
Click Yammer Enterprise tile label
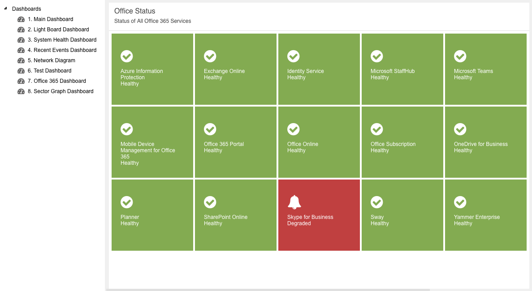[477, 217]
